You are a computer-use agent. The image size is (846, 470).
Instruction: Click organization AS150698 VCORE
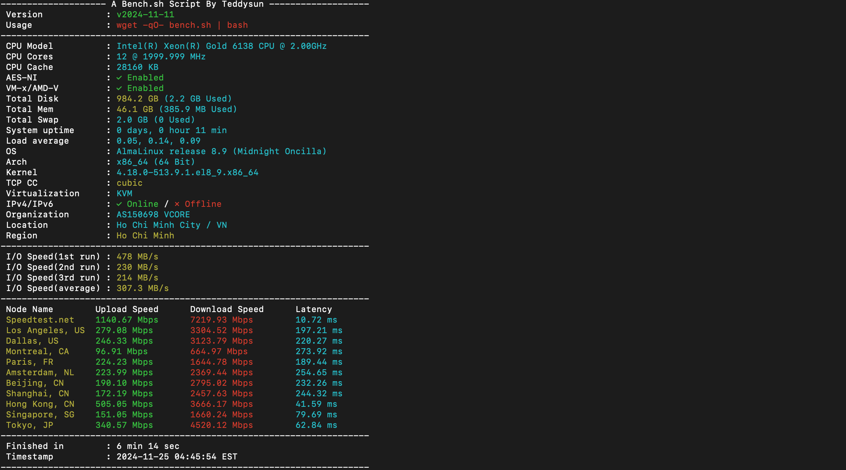coord(153,214)
